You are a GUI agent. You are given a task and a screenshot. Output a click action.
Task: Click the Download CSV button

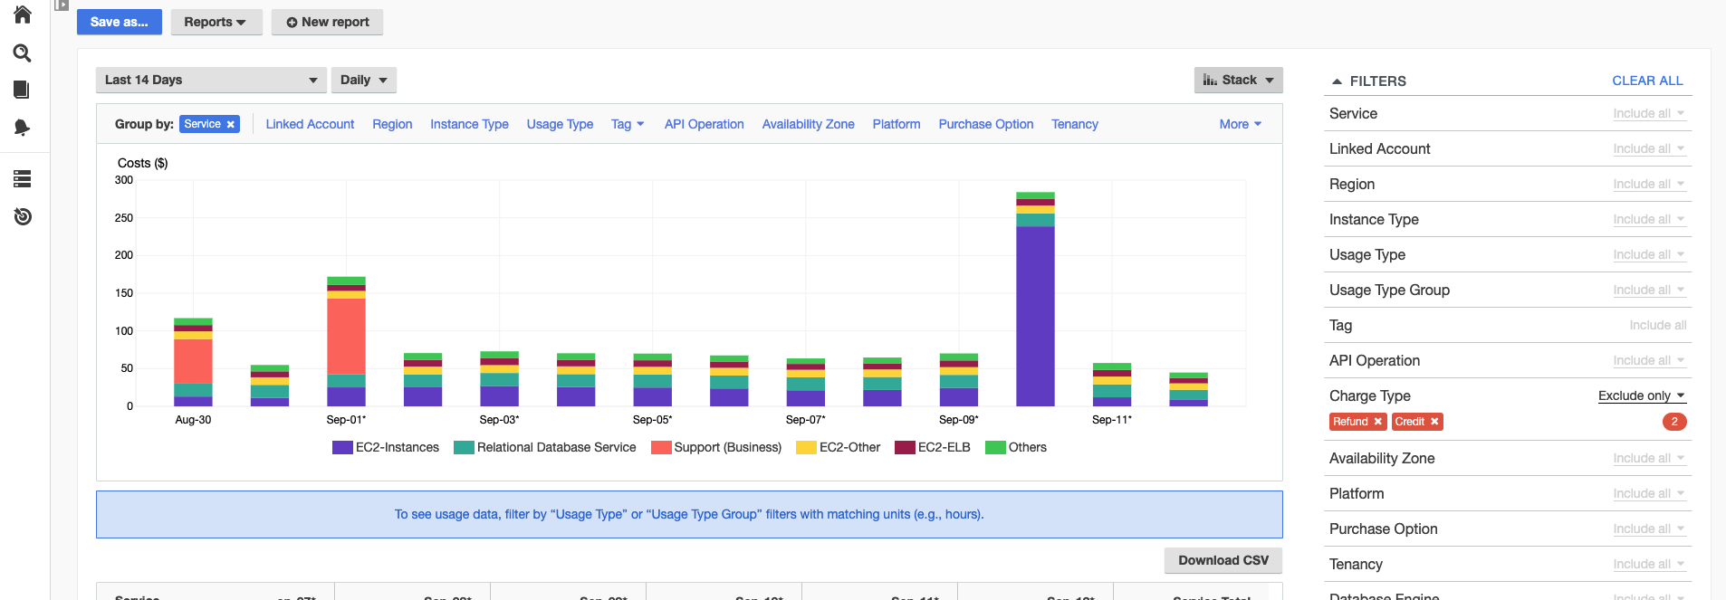[1223, 560]
